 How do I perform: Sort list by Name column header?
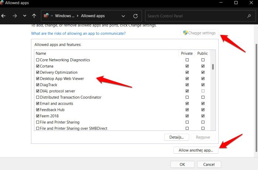tap(41, 53)
